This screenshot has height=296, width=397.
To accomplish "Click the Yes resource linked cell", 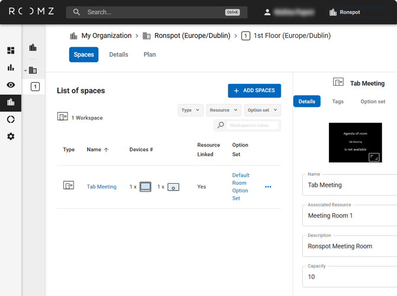I will (201, 187).
